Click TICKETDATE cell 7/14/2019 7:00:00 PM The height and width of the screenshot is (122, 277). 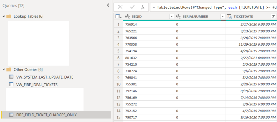[251, 98]
